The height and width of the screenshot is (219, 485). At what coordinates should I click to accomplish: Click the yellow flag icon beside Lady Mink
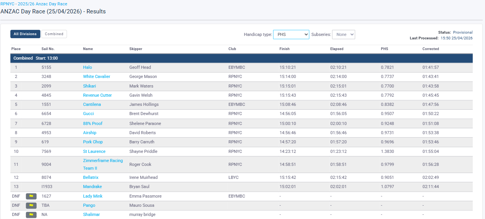(31, 196)
